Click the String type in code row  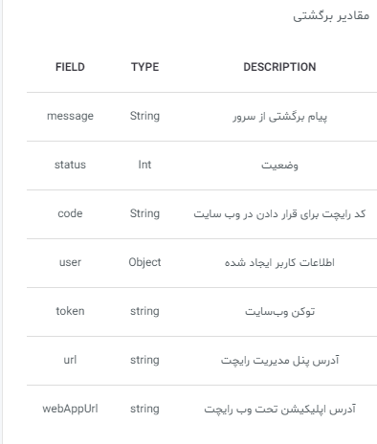[144, 213]
